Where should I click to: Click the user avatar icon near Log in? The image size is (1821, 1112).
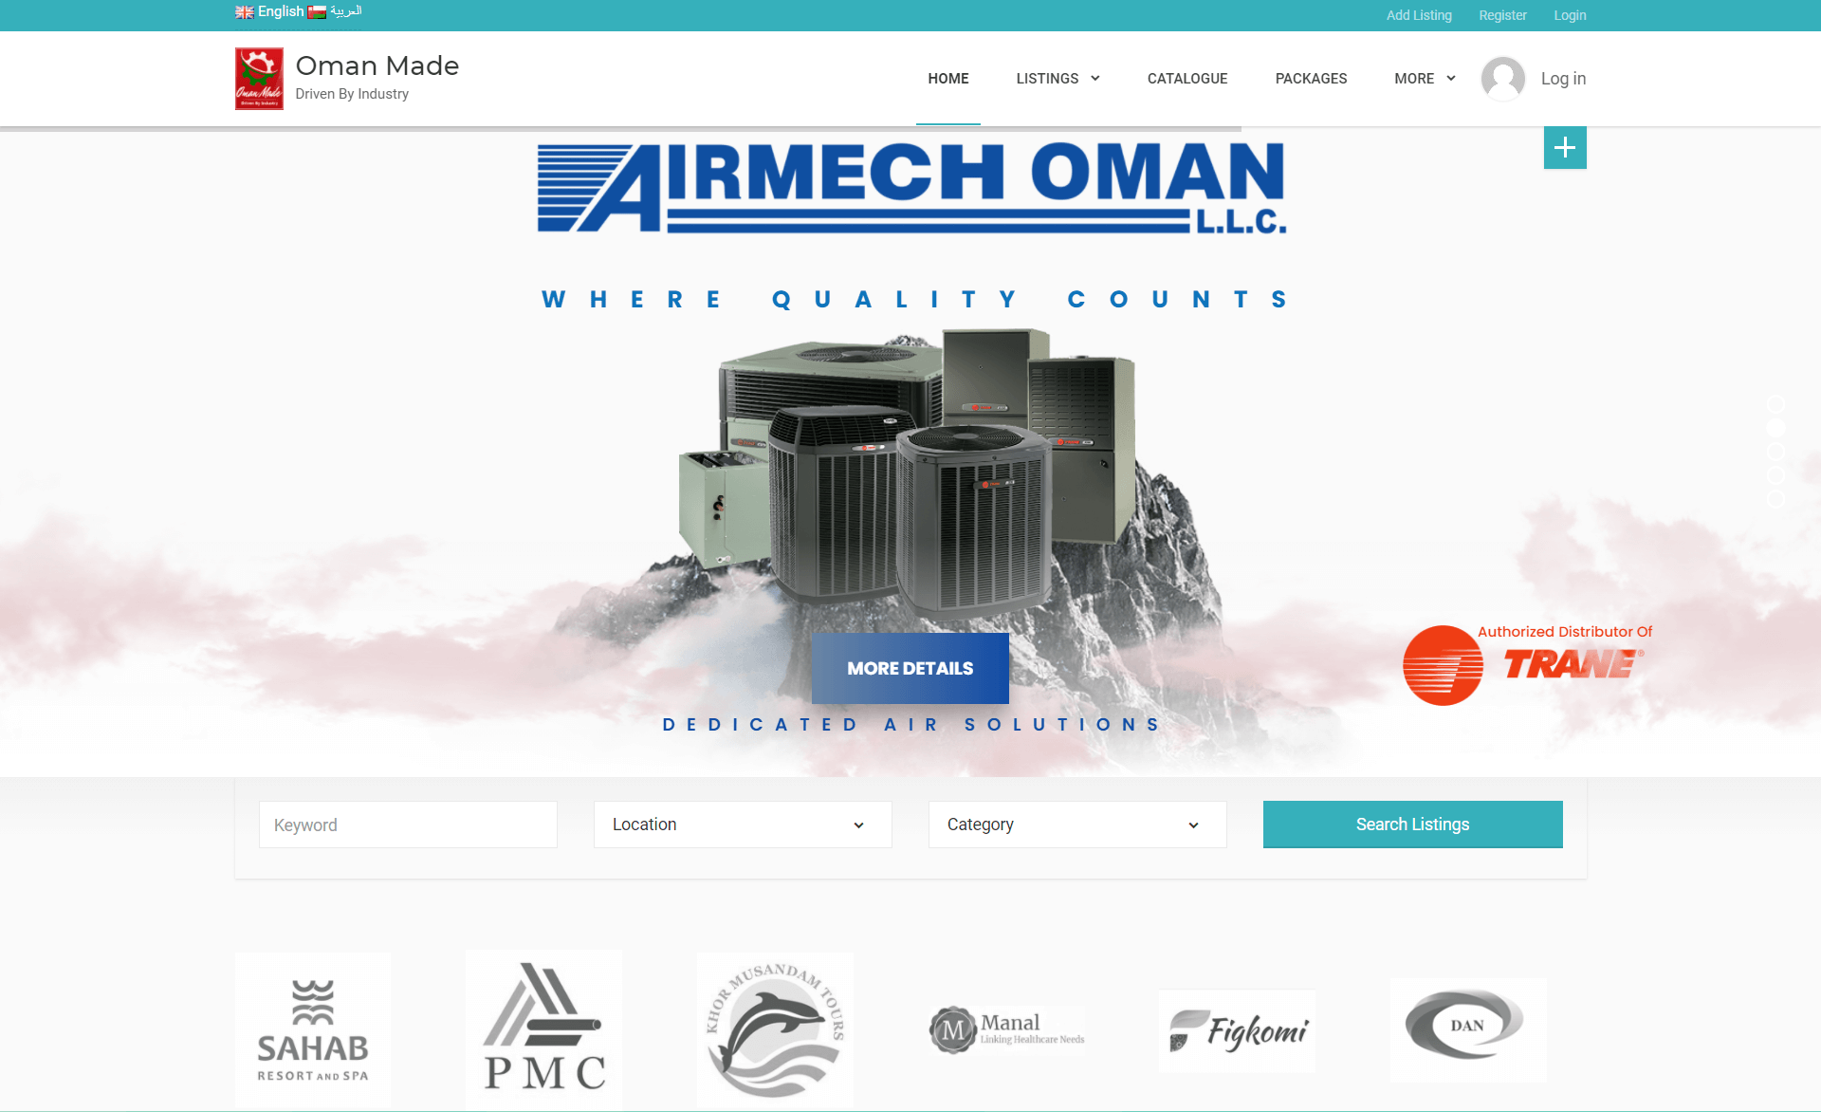tap(1503, 79)
